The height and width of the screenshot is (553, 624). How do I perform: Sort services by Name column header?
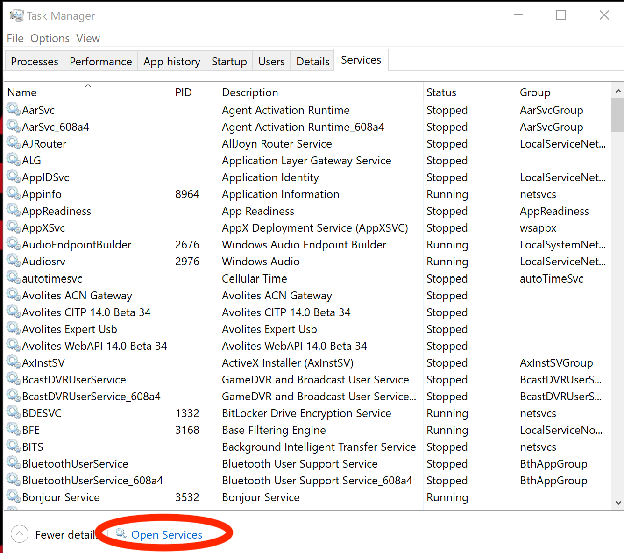(88, 92)
